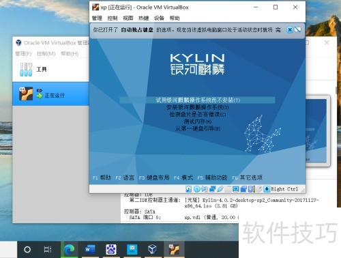Click F1 帮助 at bottom of boot screen
Image resolution: width=341 pixels, height=258 pixels.
point(102,177)
